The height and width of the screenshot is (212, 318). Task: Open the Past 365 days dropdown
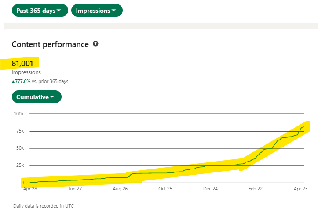coord(40,11)
